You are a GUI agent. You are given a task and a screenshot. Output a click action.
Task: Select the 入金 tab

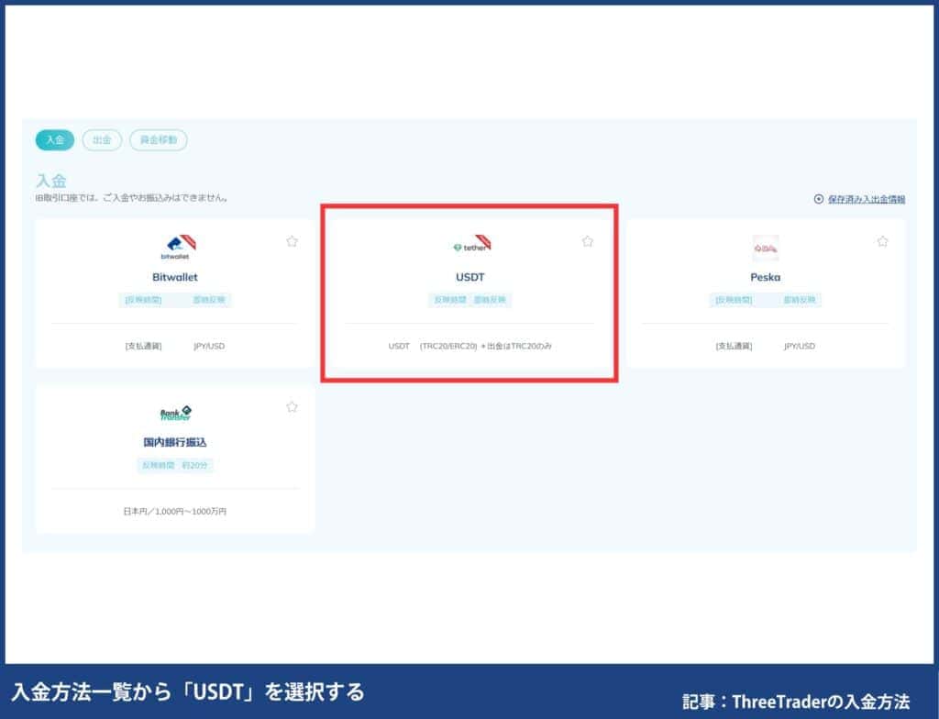[x=54, y=139]
